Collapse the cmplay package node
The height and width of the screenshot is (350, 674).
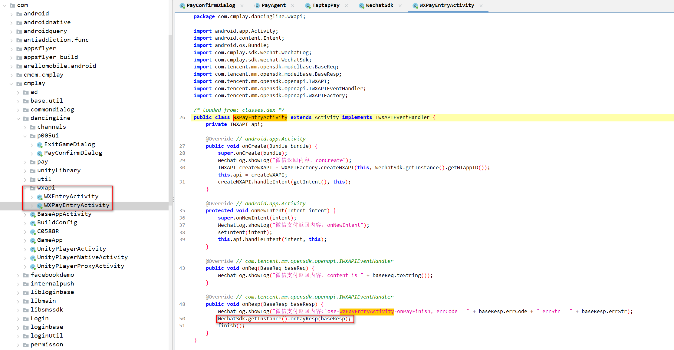(11, 84)
